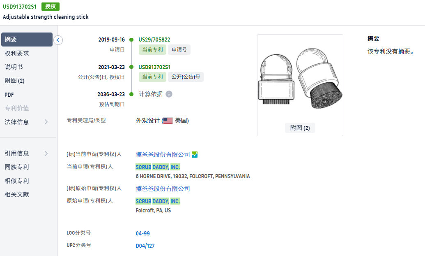
Task: Open 同族专利 in the sidebar
Action: 17,167
